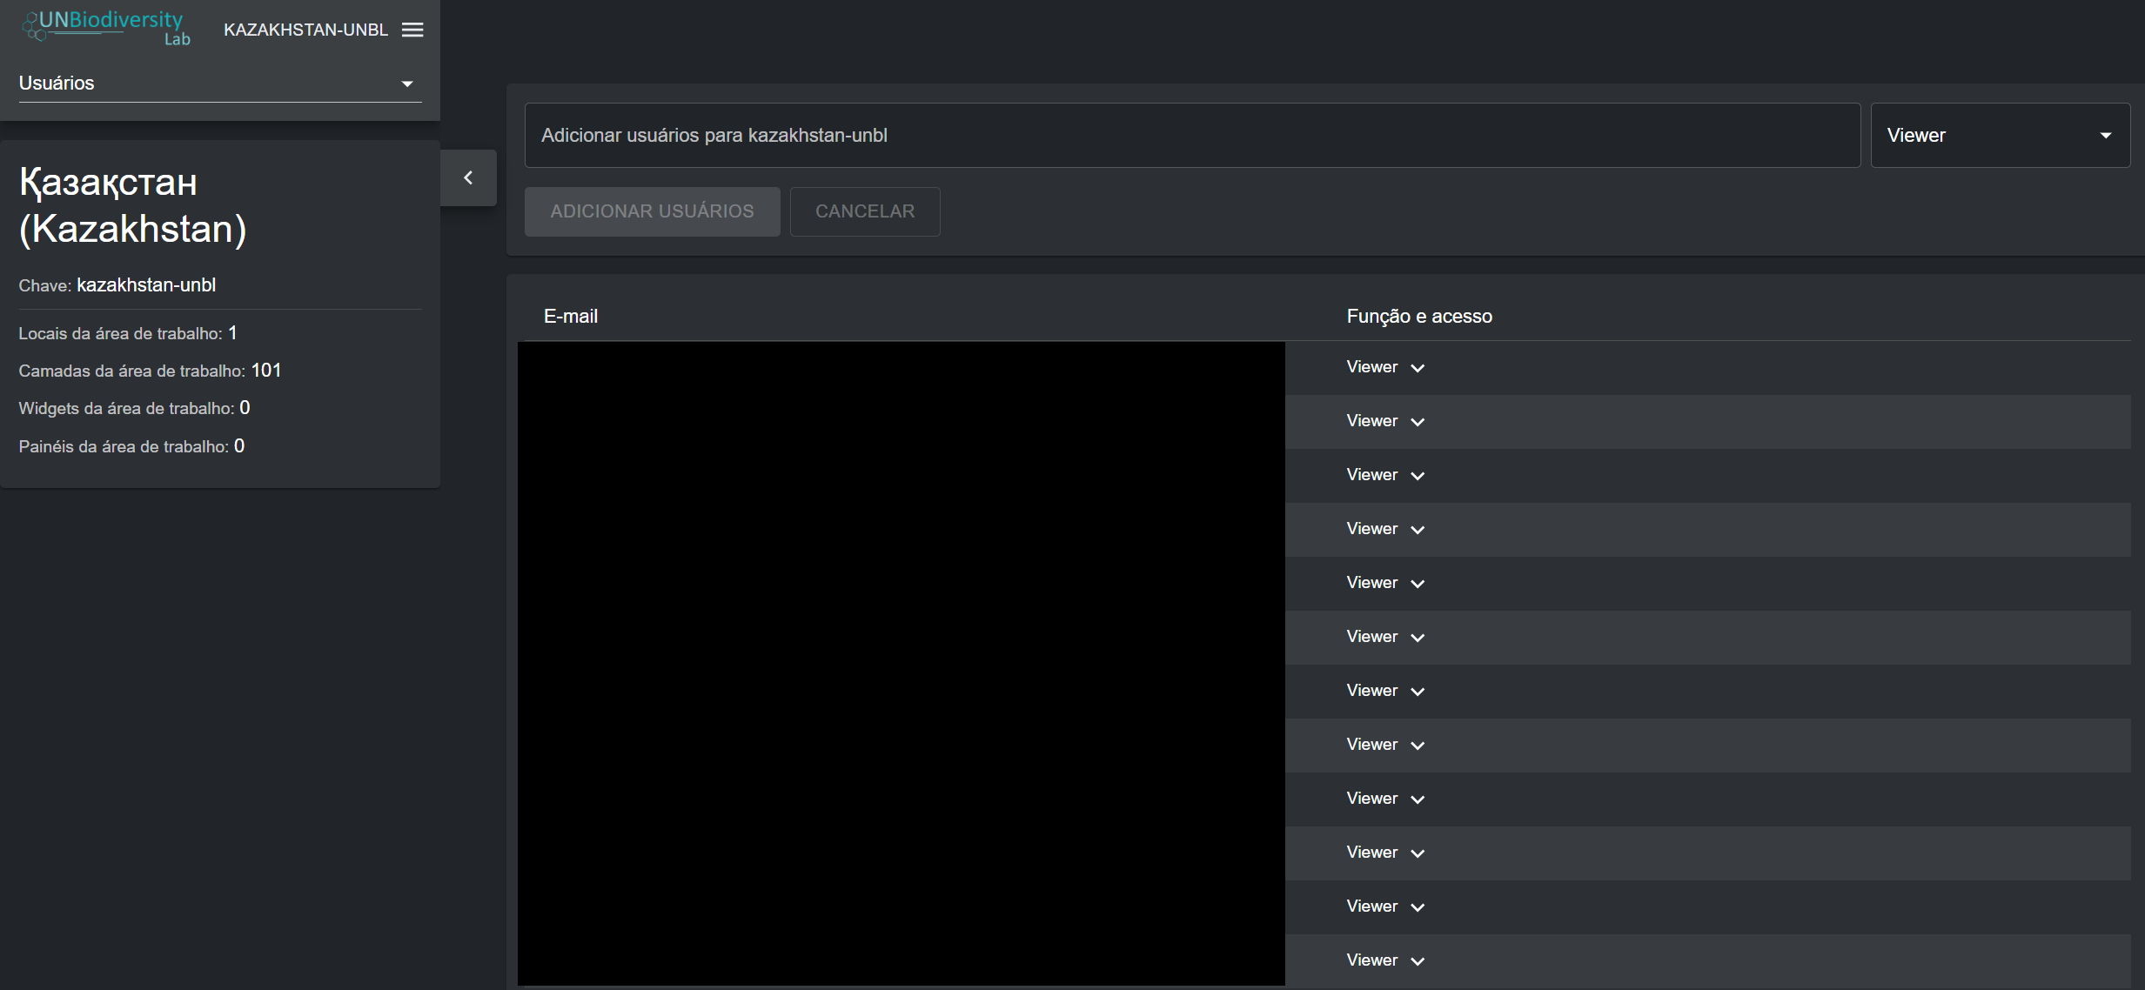2145x990 pixels.
Task: Expand the first row's Viewer role chevron
Action: coord(1418,368)
